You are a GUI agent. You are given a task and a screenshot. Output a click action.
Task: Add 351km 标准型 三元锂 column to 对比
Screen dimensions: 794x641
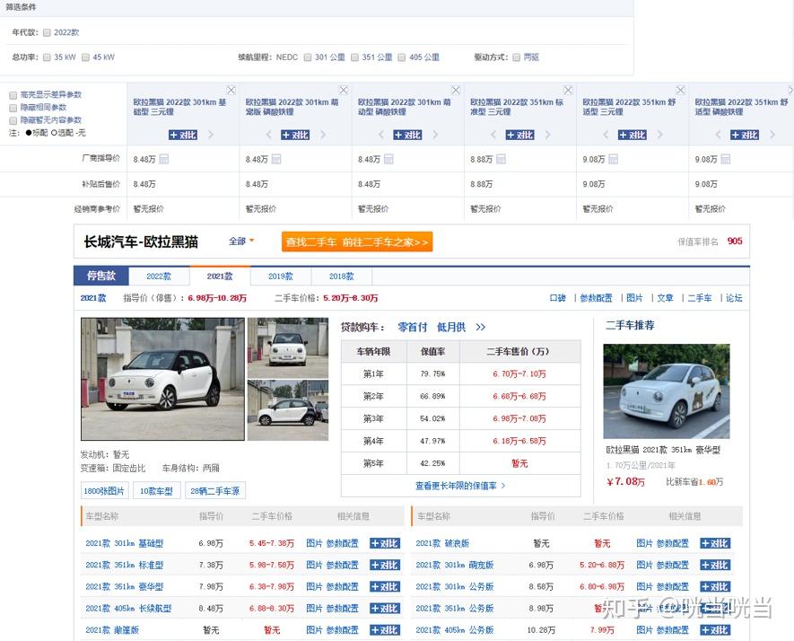pyautogui.click(x=520, y=135)
